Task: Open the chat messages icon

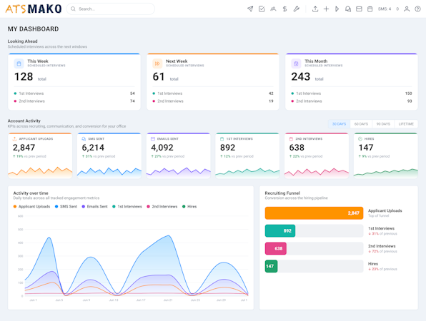Action: [x=348, y=9]
